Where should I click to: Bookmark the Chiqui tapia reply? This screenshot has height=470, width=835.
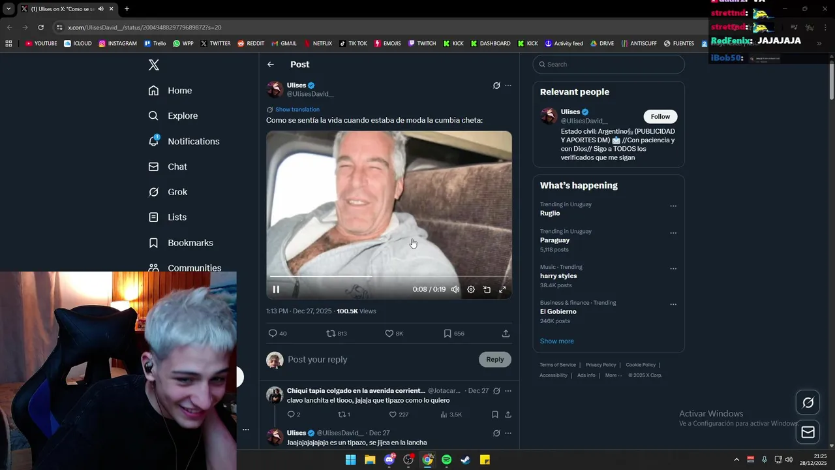tap(495, 415)
